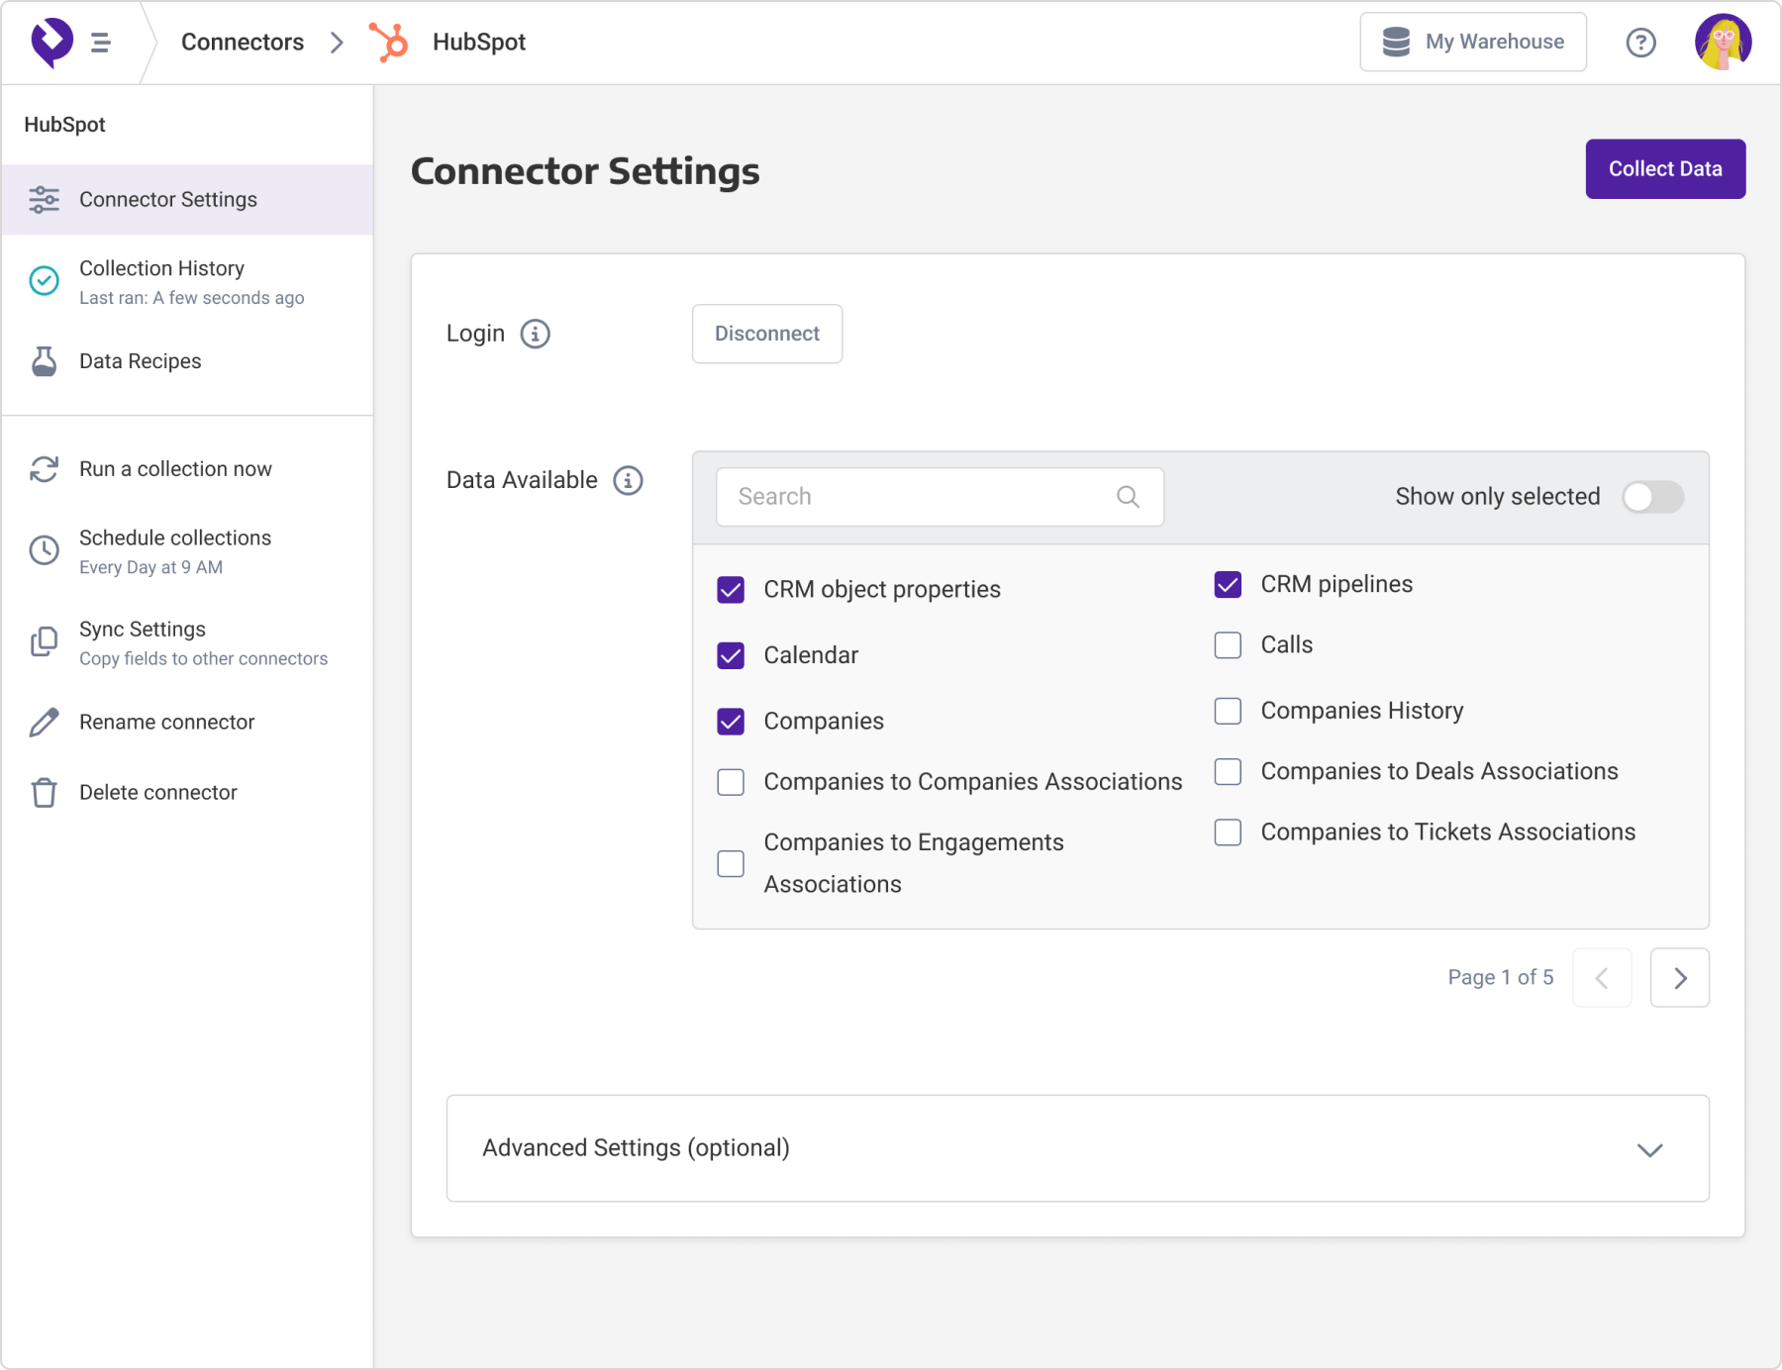1782x1370 pixels.
Task: Uncheck CRM object properties
Action: point(731,590)
